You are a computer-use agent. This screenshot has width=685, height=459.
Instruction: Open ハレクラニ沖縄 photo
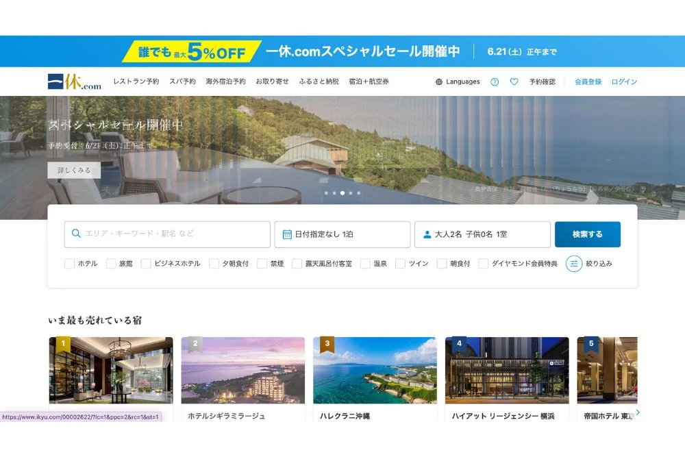375,371
